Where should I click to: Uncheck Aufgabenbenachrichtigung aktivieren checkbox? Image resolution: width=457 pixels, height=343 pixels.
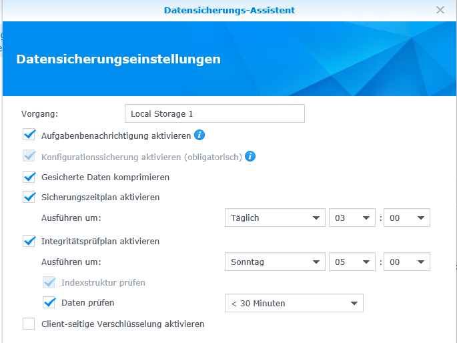29,135
